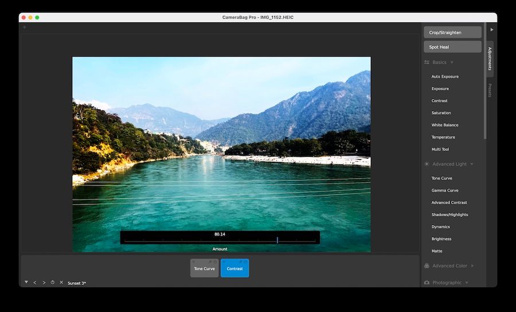This screenshot has width=516, height=312.
Task: Toggle the power icon on Tone Curve tile
Action: (x=215, y=262)
